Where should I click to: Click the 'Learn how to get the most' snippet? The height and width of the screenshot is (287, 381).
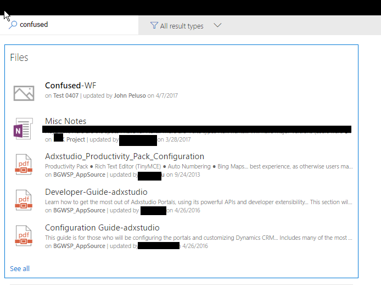199,202
